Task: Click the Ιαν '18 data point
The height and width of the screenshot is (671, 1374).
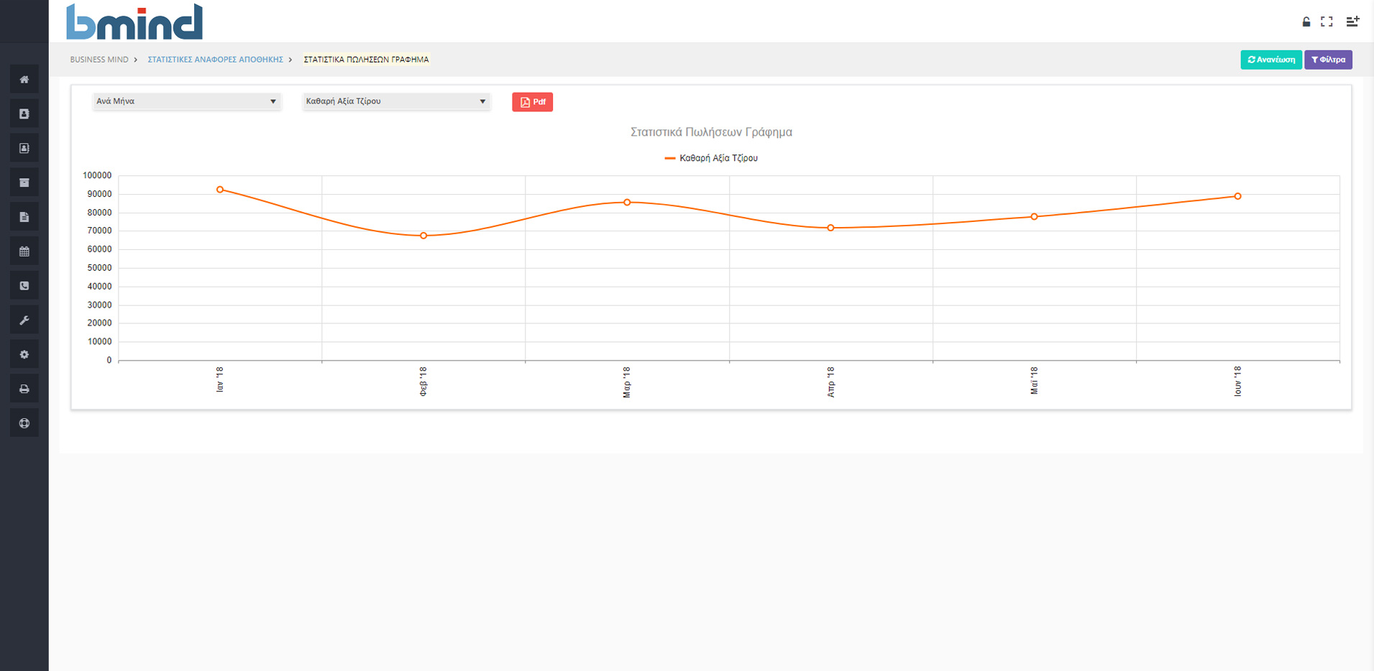Action: 220,190
